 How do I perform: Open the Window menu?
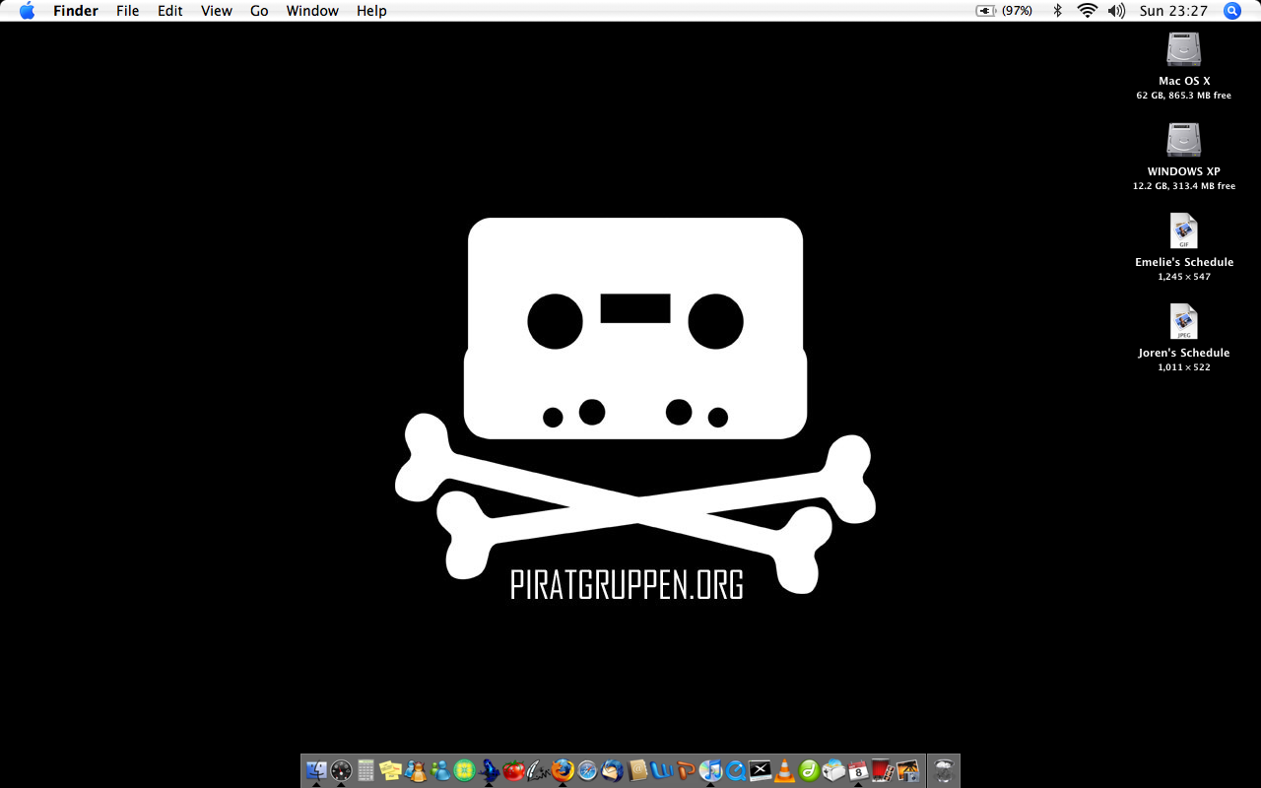(x=312, y=11)
